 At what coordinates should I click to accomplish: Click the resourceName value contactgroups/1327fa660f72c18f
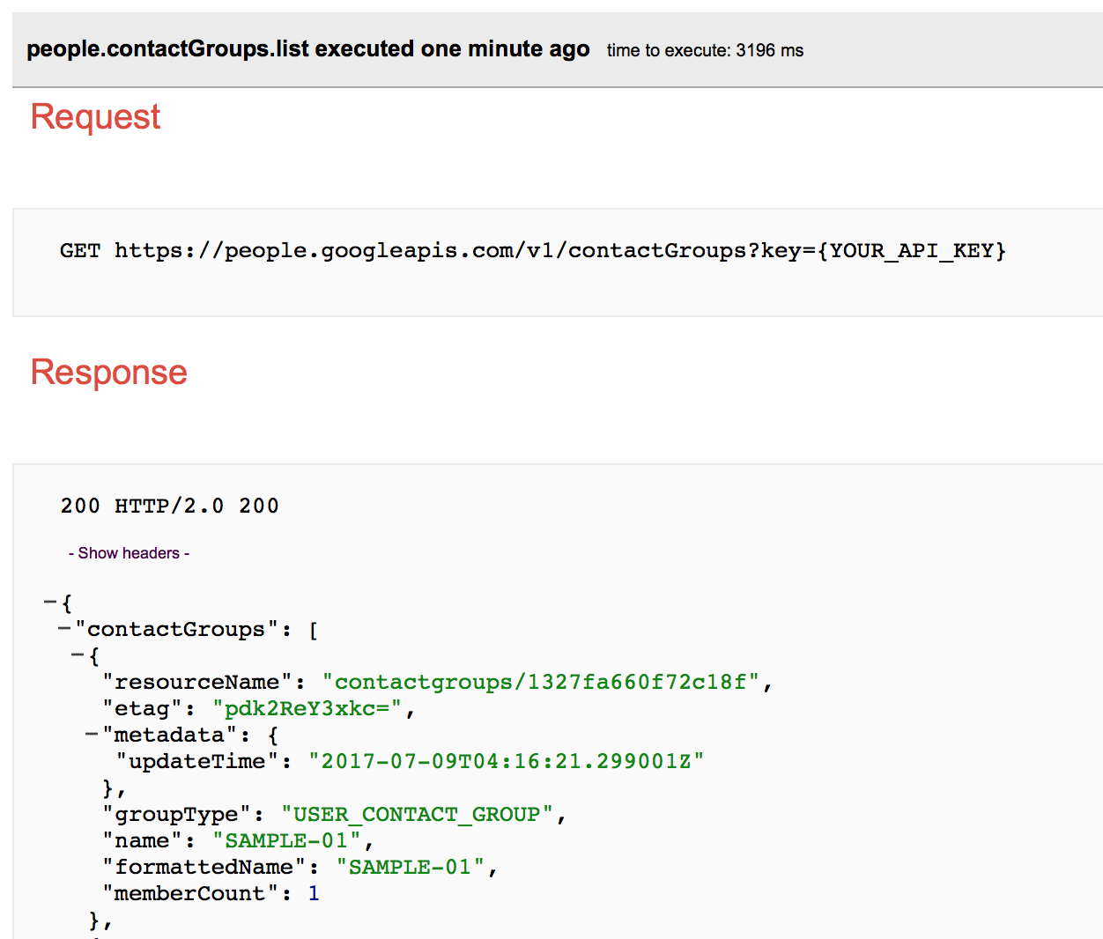coord(540,682)
